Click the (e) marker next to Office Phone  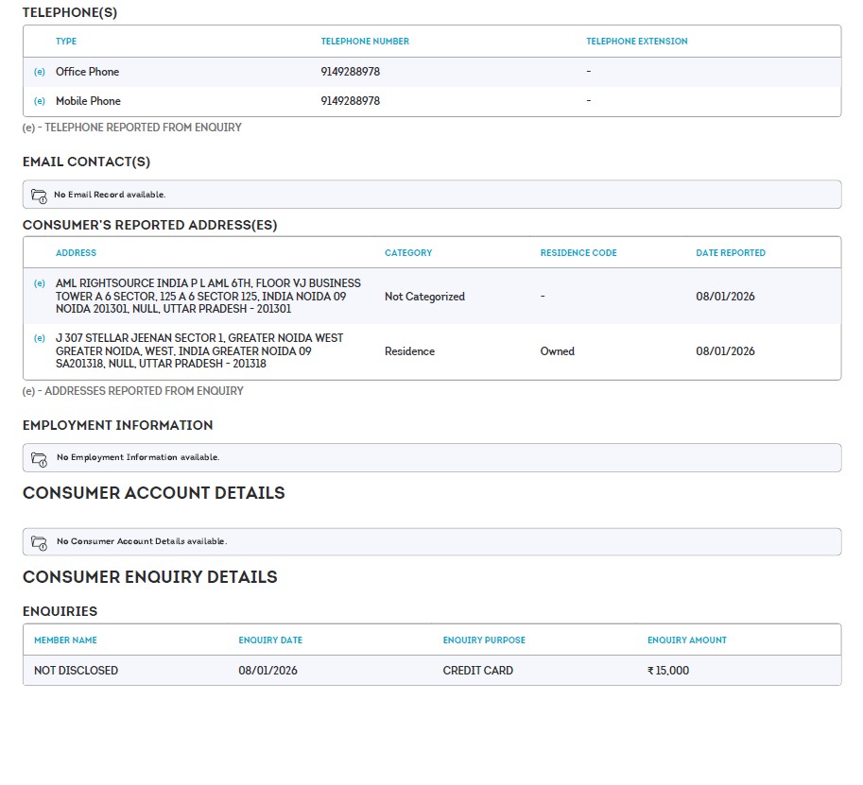pyautogui.click(x=40, y=72)
